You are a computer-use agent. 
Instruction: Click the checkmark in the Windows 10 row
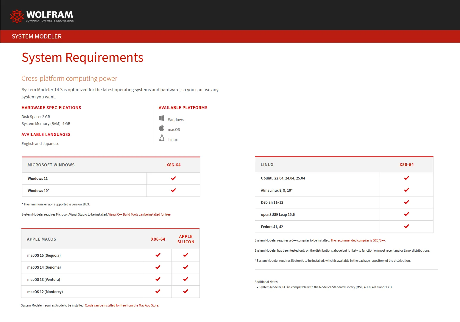[173, 190]
